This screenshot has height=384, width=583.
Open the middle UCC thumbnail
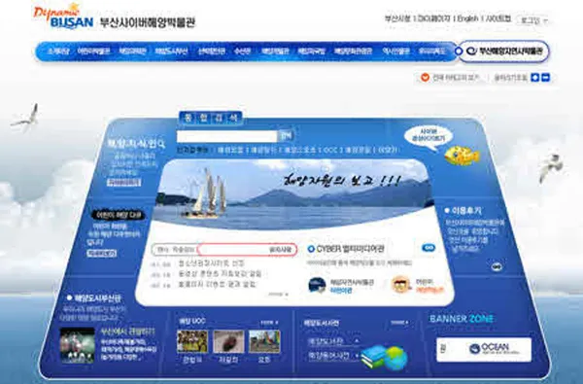tap(228, 341)
